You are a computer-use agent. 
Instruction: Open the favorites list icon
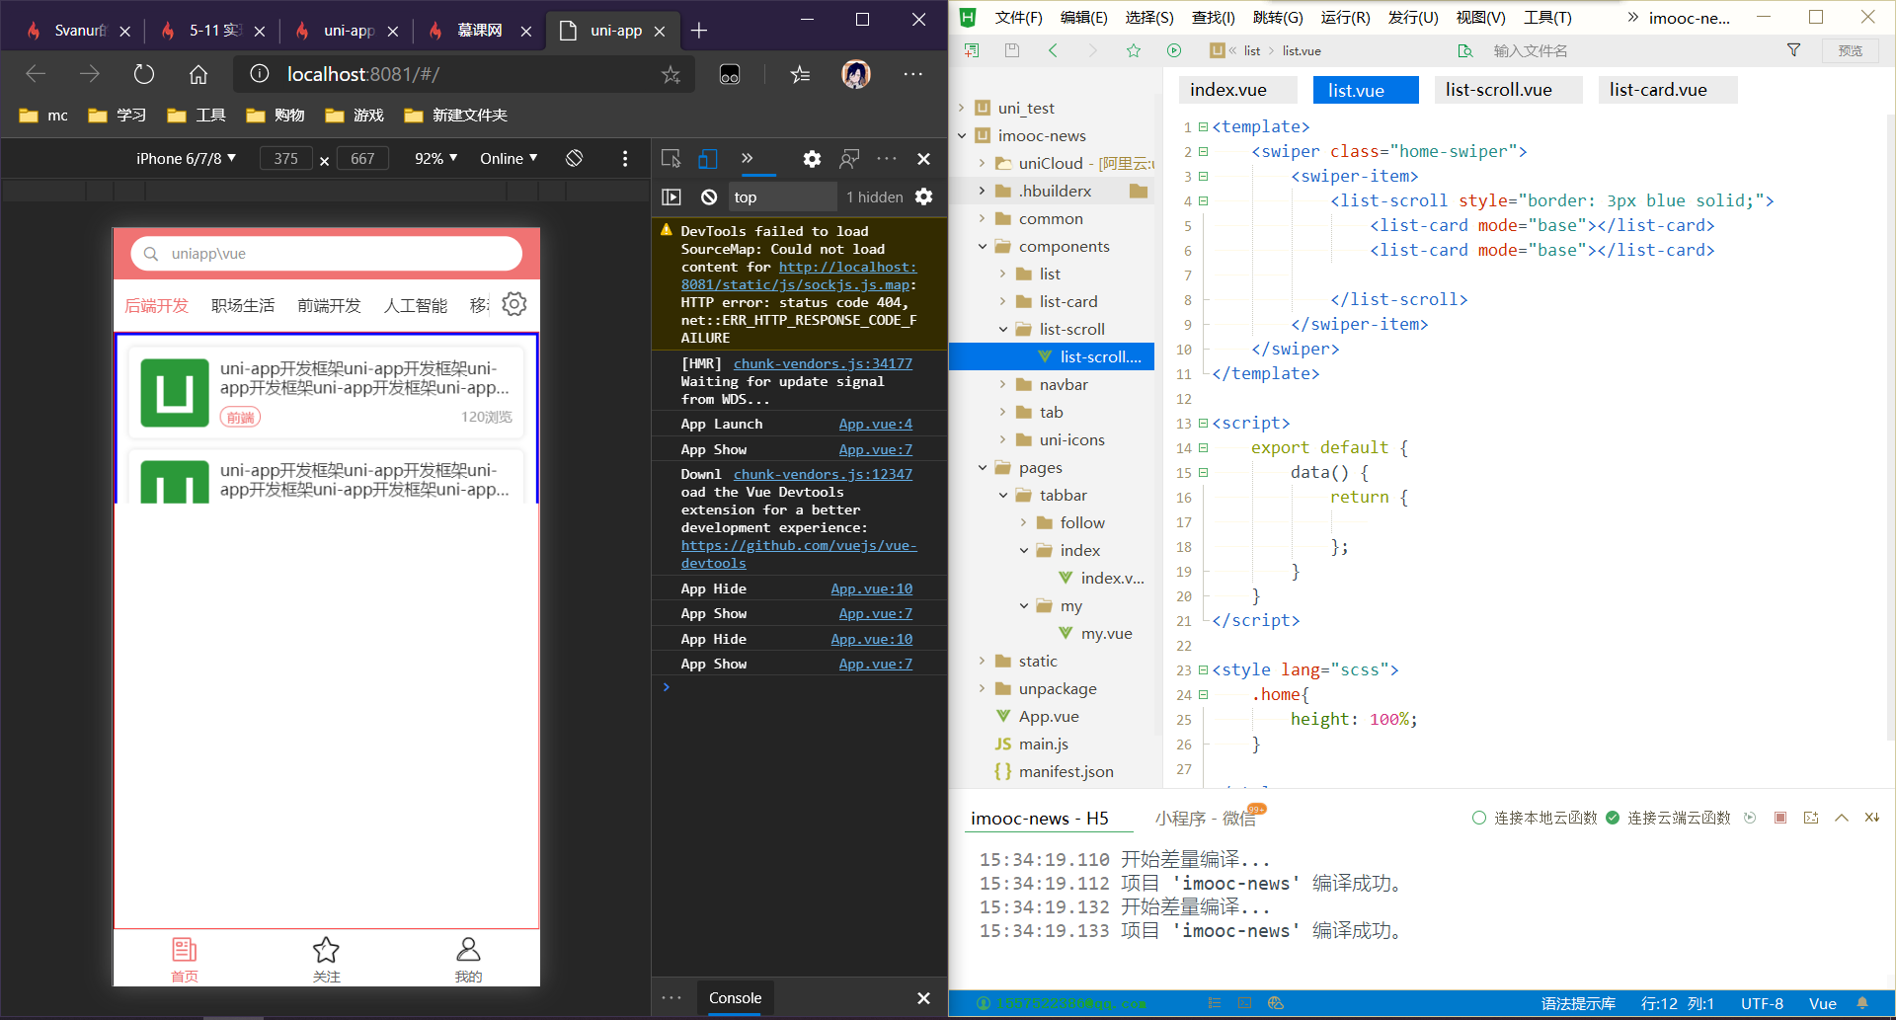[x=800, y=74]
